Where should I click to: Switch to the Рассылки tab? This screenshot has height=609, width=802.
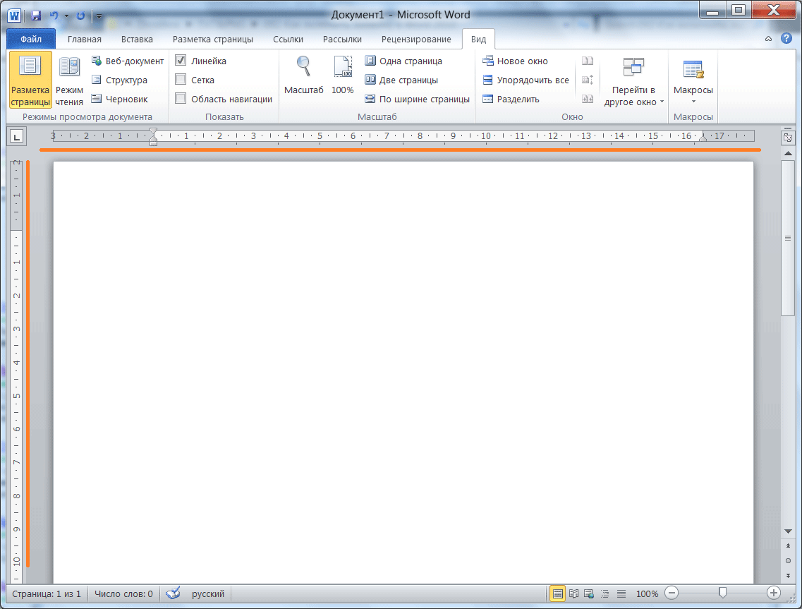pos(342,39)
